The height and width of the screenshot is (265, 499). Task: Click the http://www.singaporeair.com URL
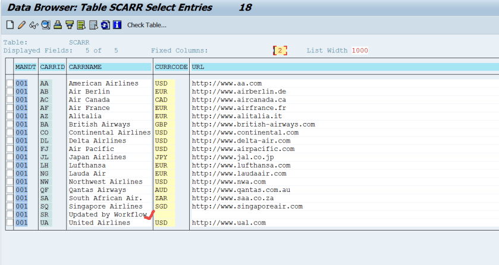click(x=247, y=207)
